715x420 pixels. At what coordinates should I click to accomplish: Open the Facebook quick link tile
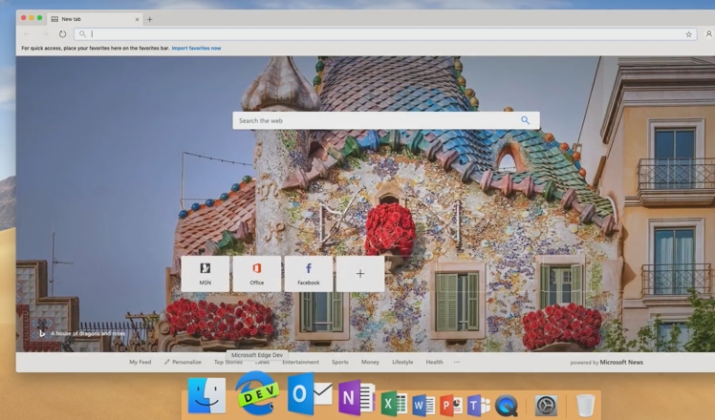click(309, 273)
